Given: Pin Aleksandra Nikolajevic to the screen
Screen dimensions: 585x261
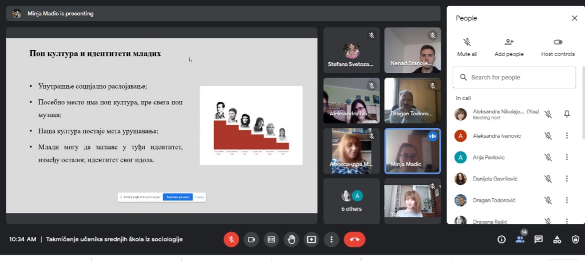Looking at the screenshot, I should [x=567, y=114].
